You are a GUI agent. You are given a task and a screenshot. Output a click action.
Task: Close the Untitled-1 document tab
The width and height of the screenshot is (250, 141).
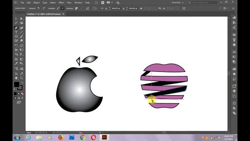click(x=63, y=14)
